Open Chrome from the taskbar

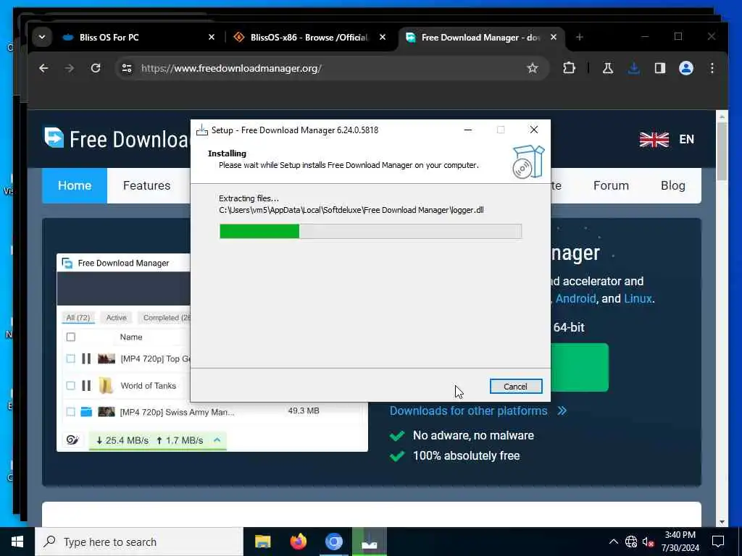pos(333,542)
